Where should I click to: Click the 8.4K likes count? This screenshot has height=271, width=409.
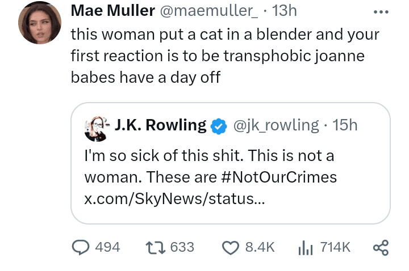pos(260,247)
